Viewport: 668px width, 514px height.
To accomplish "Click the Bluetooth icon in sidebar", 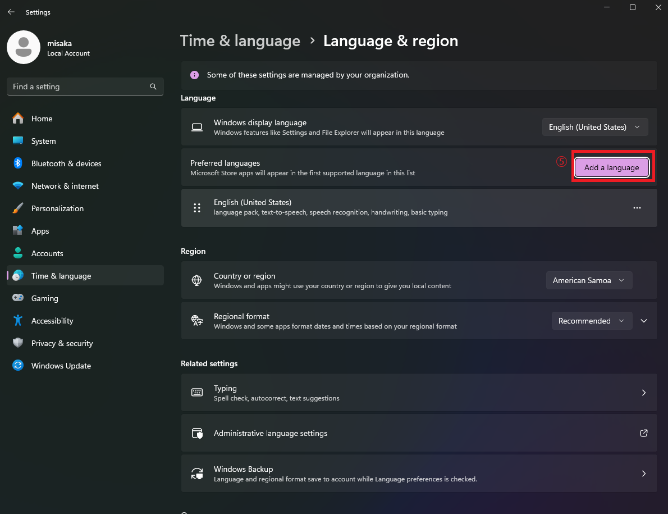I will tap(18, 163).
